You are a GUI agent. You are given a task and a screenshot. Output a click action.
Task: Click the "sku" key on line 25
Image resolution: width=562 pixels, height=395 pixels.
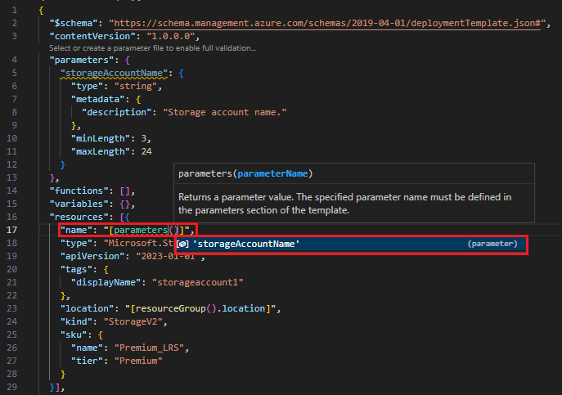coord(74,334)
